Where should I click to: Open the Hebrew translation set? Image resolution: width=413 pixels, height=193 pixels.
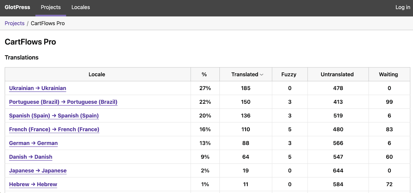(33, 184)
